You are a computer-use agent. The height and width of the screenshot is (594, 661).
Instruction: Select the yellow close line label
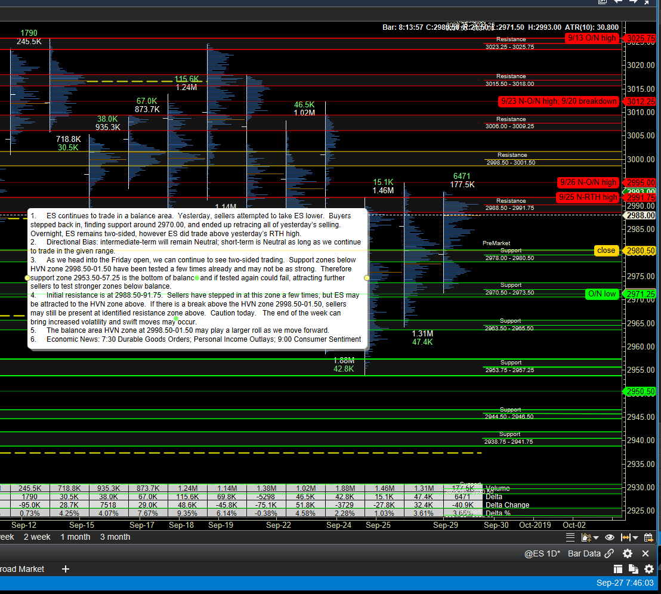[x=606, y=250]
